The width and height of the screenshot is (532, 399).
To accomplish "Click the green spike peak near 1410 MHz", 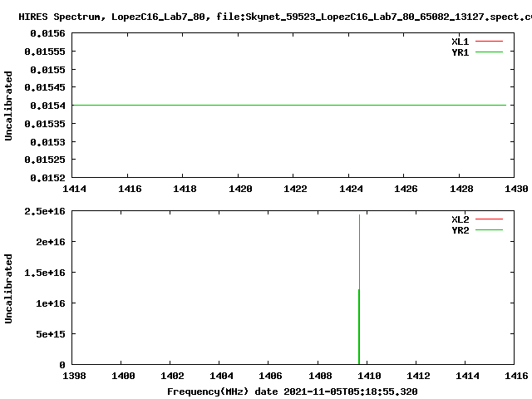I will (x=359, y=216).
